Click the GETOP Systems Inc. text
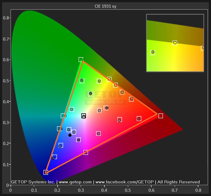Screen dimensions: 211x196 point(33,182)
